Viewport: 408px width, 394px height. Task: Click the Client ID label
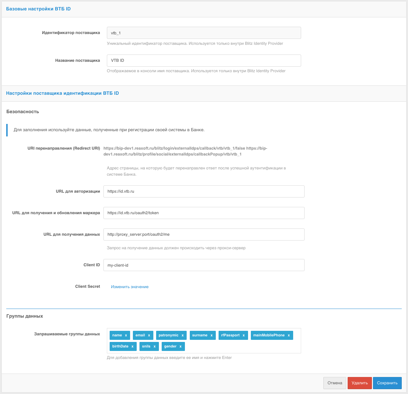click(92, 265)
